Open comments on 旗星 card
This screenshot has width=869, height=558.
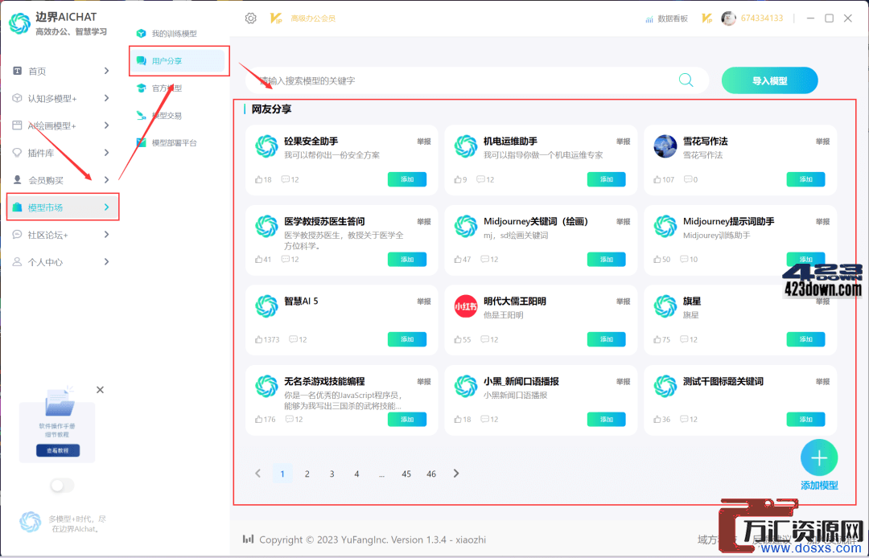click(689, 339)
